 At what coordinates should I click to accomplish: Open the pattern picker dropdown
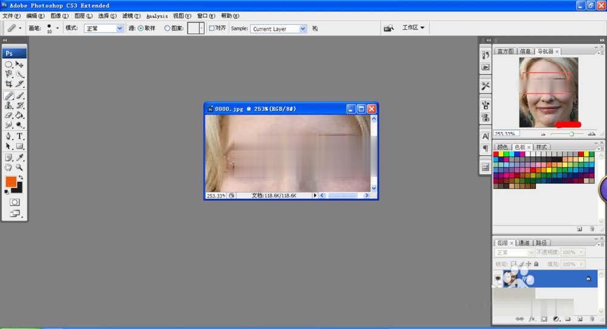click(202, 28)
